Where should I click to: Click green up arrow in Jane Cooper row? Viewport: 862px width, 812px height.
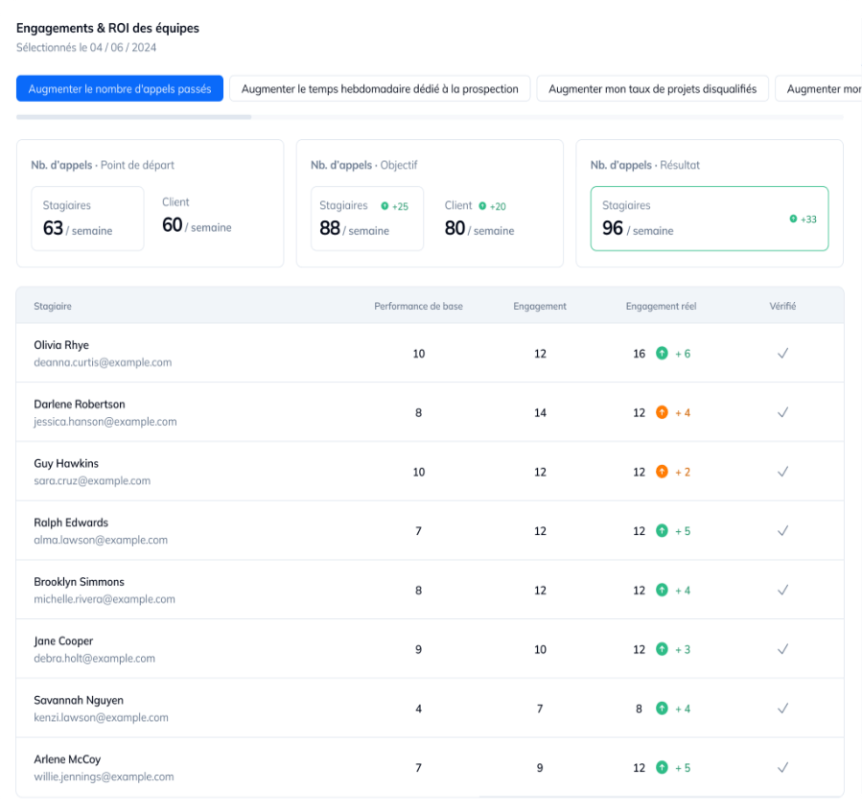tap(662, 649)
